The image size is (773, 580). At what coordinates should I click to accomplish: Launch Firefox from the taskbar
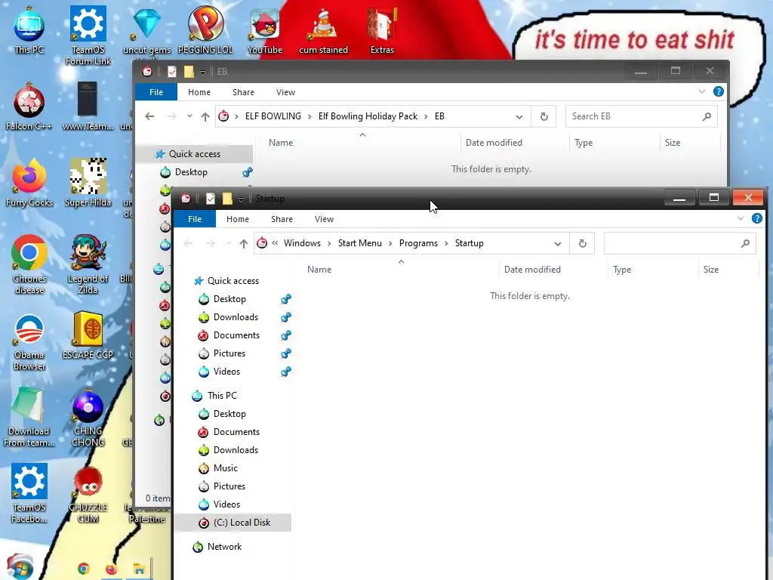(112, 569)
